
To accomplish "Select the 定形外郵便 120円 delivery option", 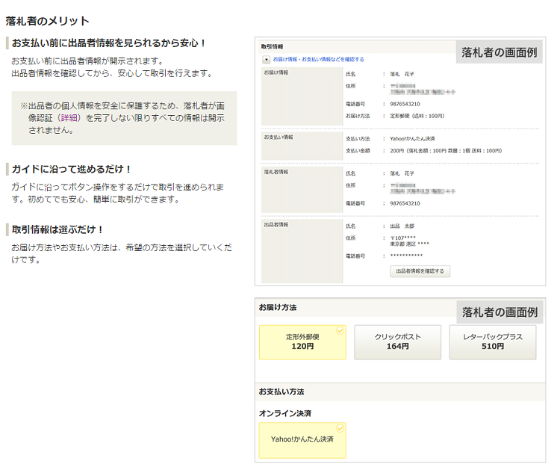I will pos(302,341).
